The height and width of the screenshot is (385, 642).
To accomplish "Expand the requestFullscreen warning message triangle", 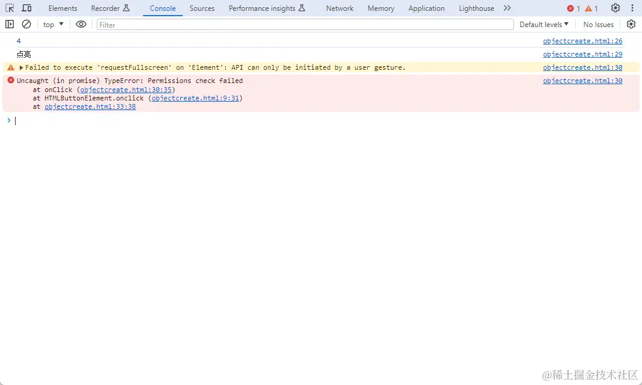I will click(21, 67).
